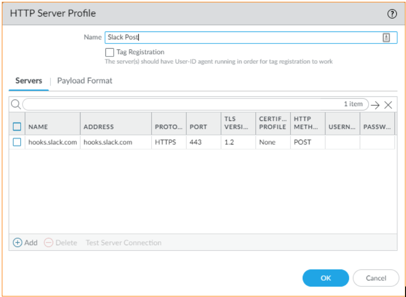Click the PORT column header
Image resolution: width=406 pixels, height=297 pixels.
203,124
